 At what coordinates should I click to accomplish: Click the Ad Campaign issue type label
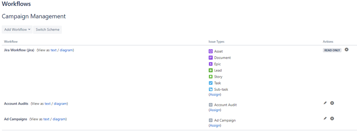click(x=225, y=120)
